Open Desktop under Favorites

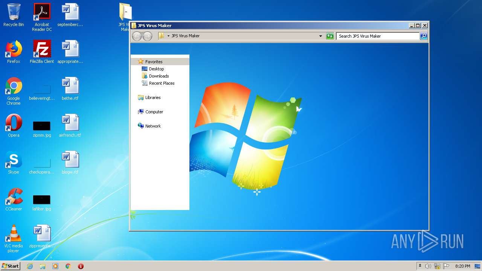[x=156, y=69]
